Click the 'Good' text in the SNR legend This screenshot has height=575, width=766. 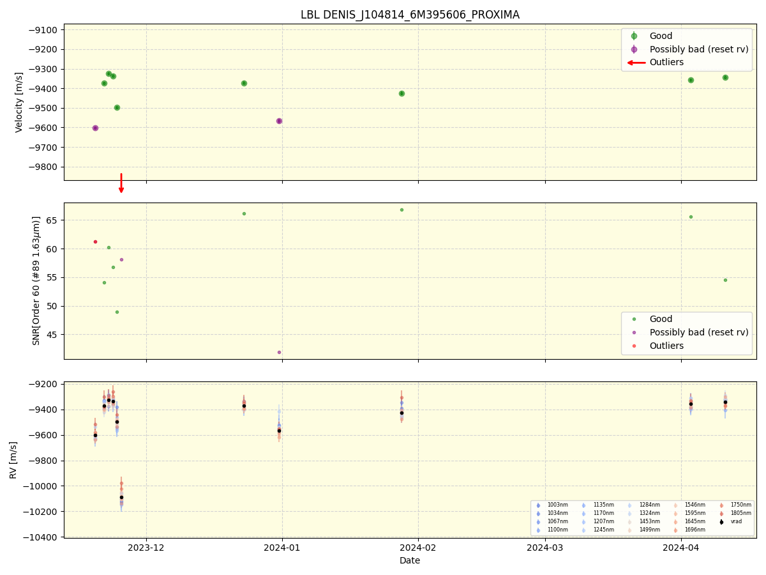coord(661,319)
